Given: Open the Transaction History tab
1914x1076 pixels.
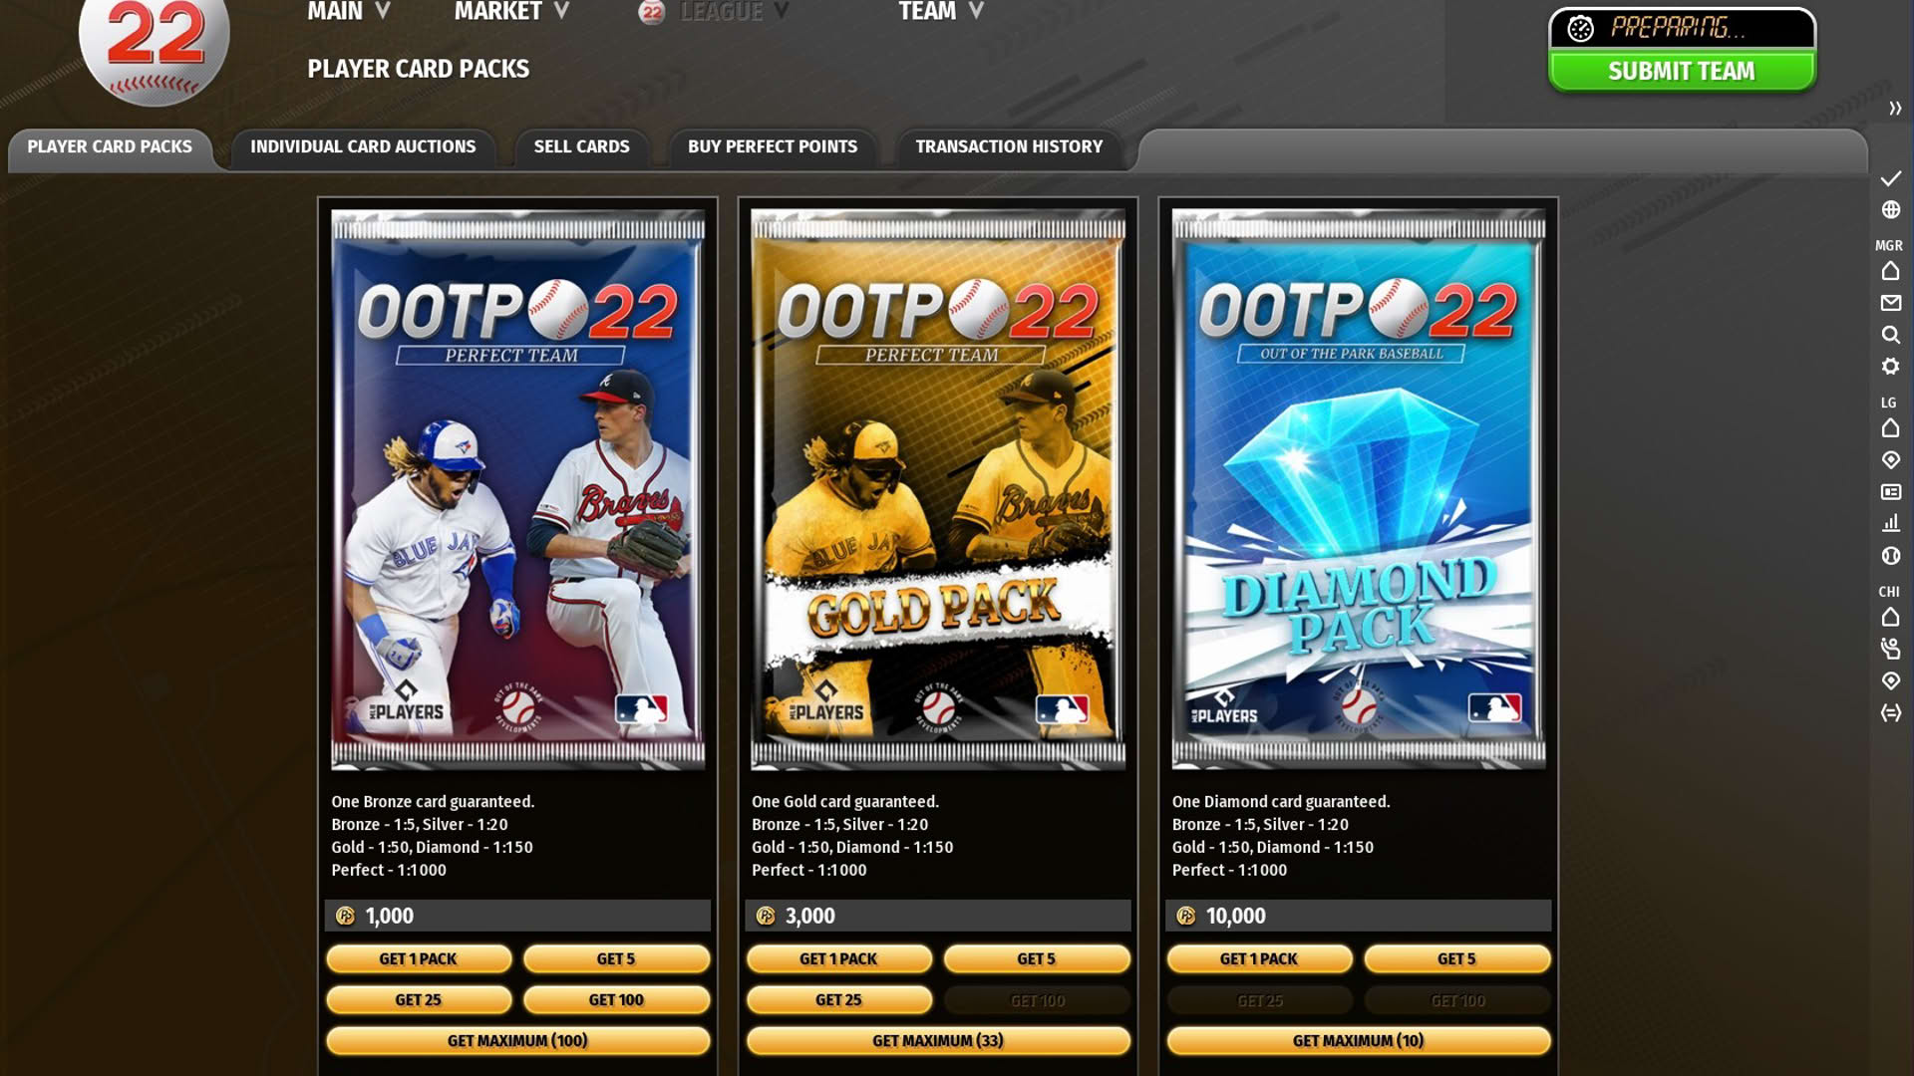Looking at the screenshot, I should [1009, 147].
